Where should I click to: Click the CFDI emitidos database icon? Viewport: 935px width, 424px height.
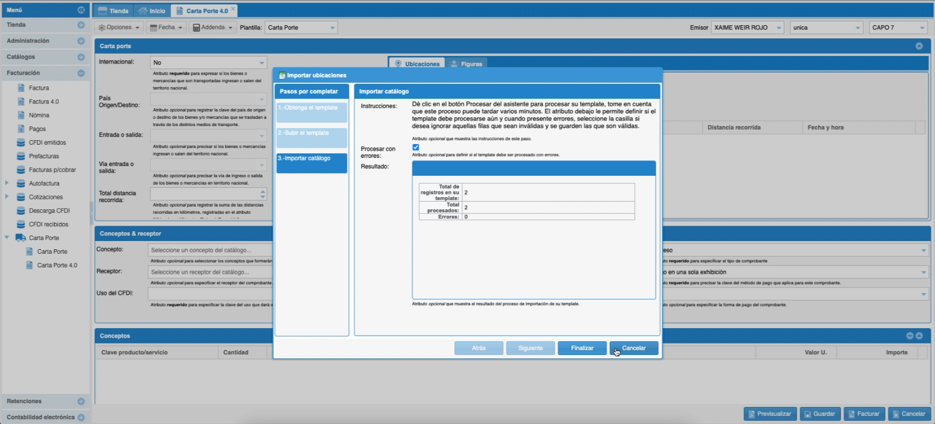[21, 142]
